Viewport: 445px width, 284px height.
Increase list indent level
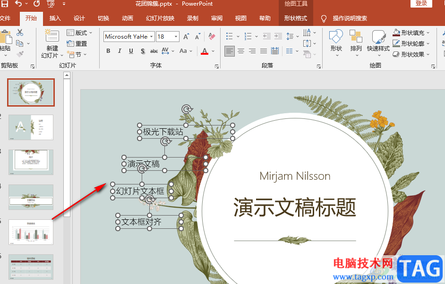[x=278, y=36]
